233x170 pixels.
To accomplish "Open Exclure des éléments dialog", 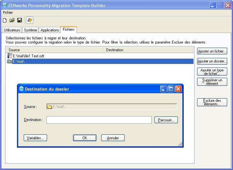I will pyautogui.click(x=212, y=102).
